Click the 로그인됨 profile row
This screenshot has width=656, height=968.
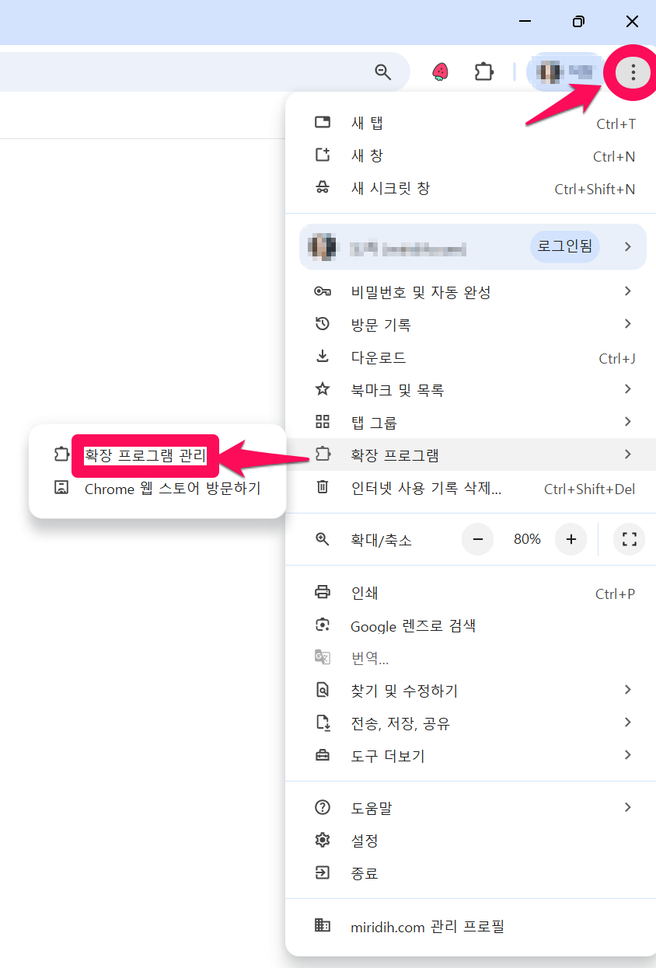pos(473,247)
